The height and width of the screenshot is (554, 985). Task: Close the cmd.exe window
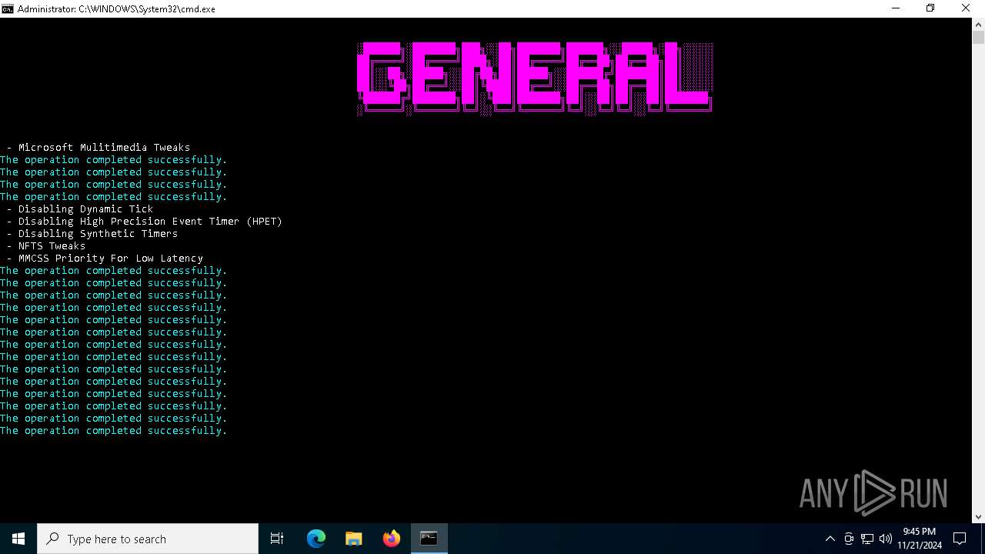967,8
